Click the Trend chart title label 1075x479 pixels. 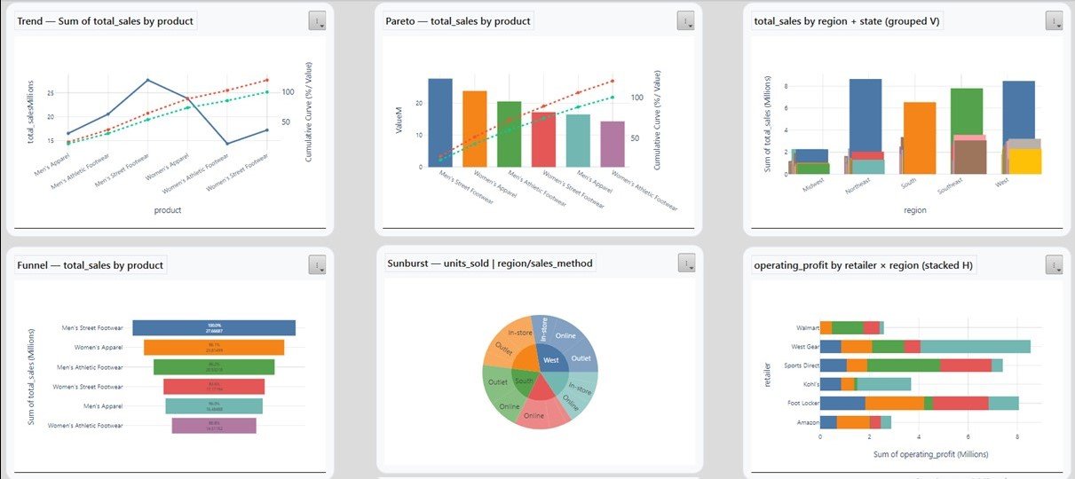pyautogui.click(x=105, y=20)
